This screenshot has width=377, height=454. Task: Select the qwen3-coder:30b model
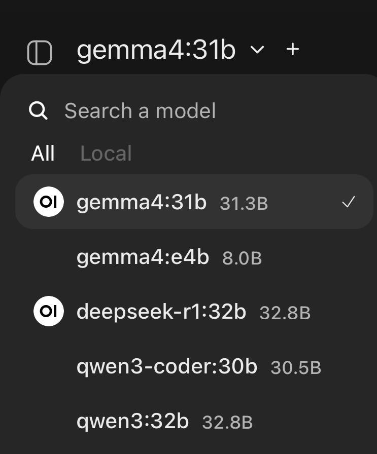coord(167,366)
